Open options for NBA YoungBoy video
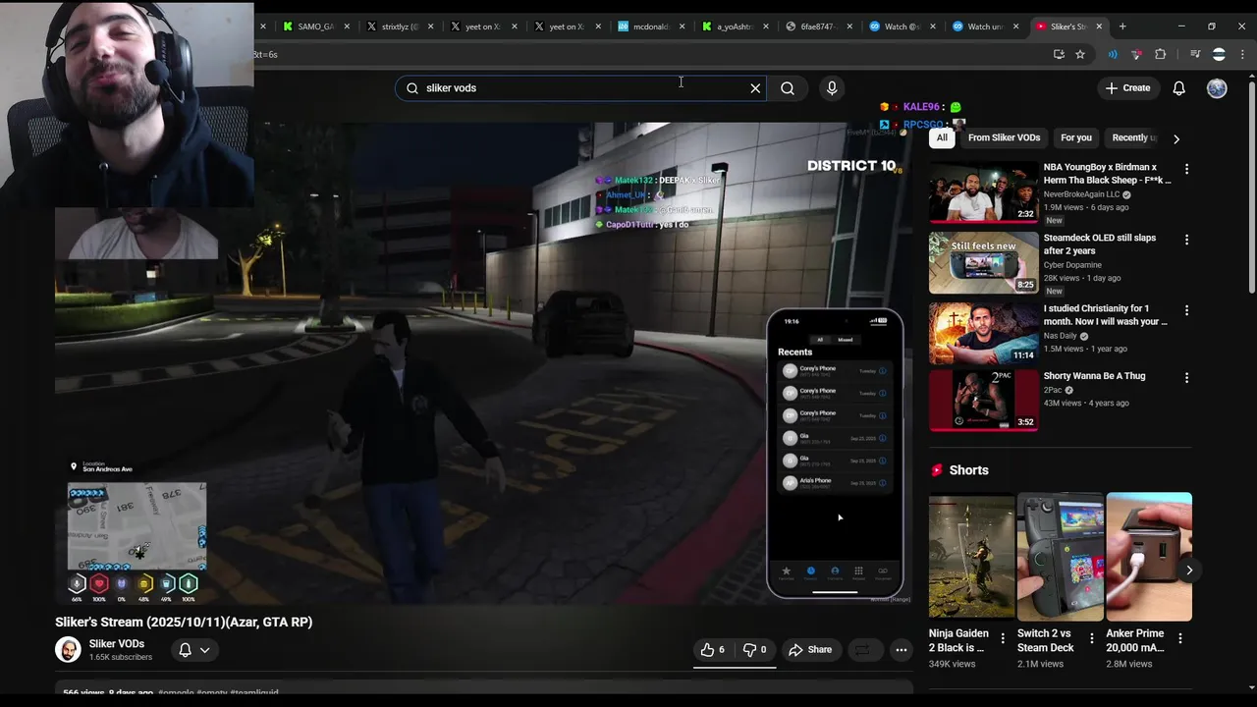 click(1186, 169)
